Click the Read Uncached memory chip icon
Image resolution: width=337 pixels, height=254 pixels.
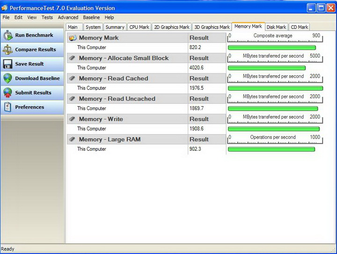point(73,99)
